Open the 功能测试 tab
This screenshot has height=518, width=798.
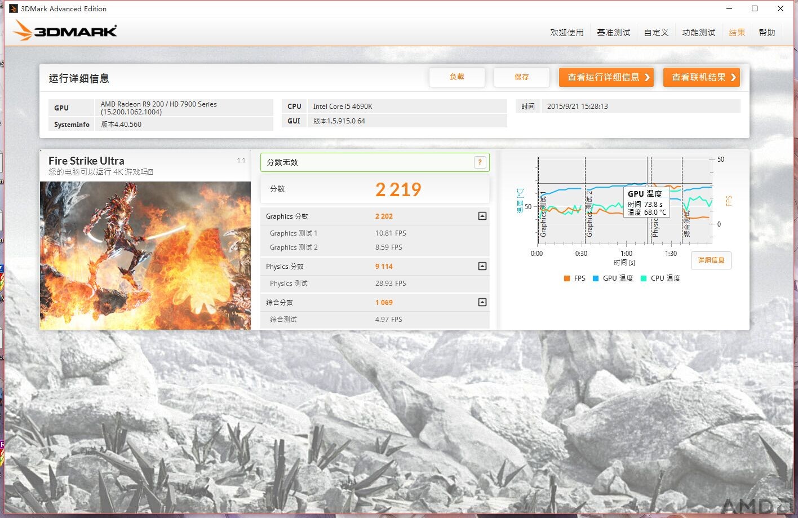point(699,32)
